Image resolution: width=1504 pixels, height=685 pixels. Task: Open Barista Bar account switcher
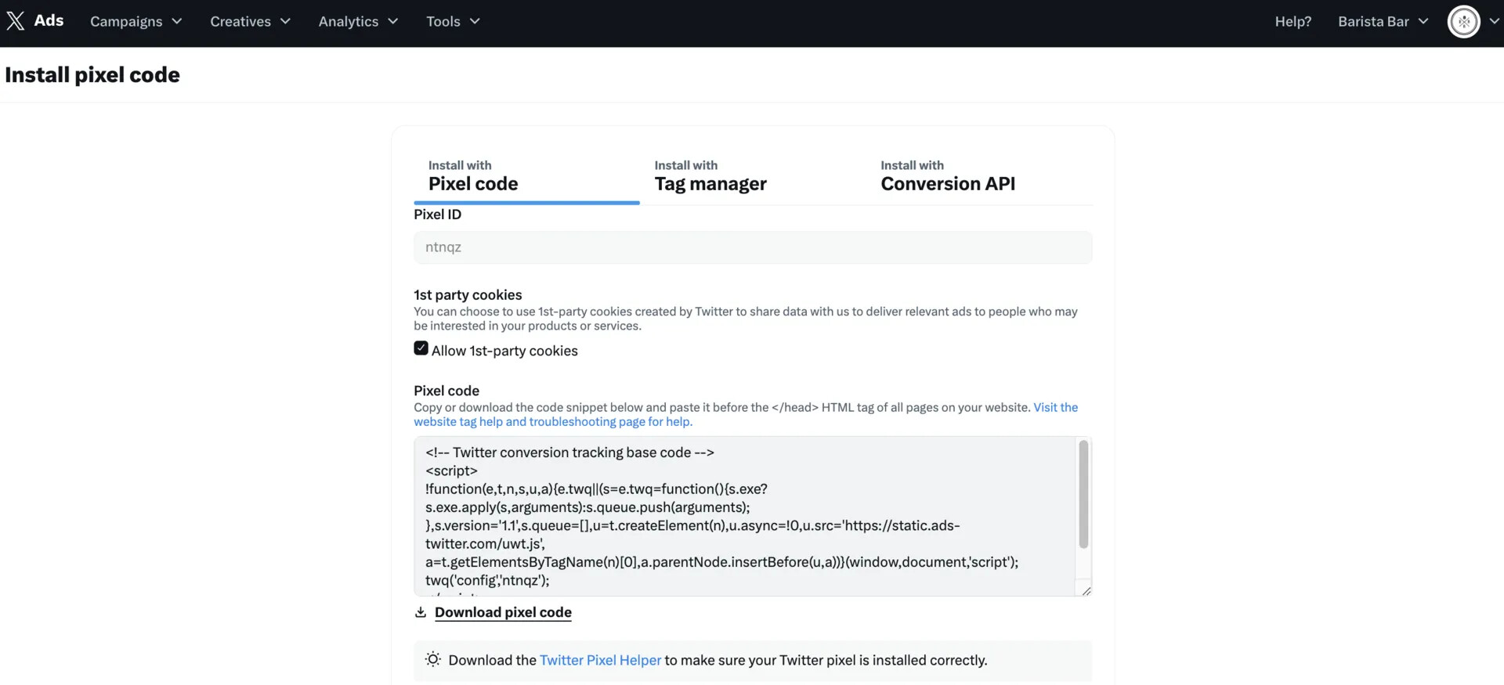pyautogui.click(x=1383, y=22)
